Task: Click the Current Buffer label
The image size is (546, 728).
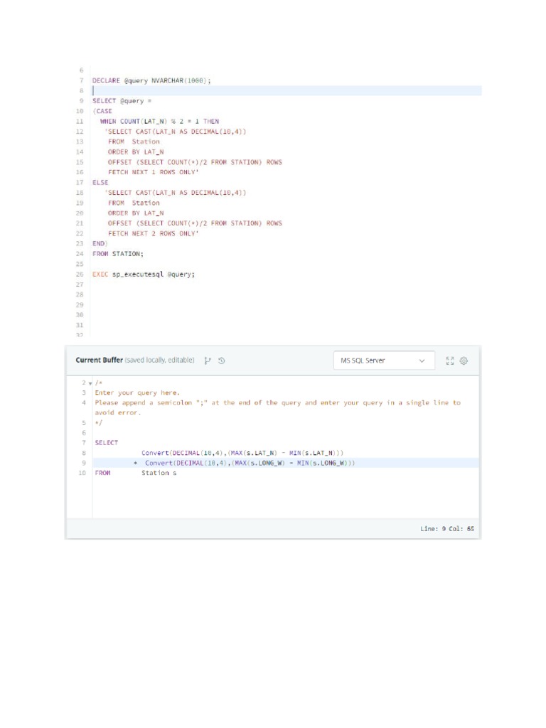Action: click(x=99, y=360)
